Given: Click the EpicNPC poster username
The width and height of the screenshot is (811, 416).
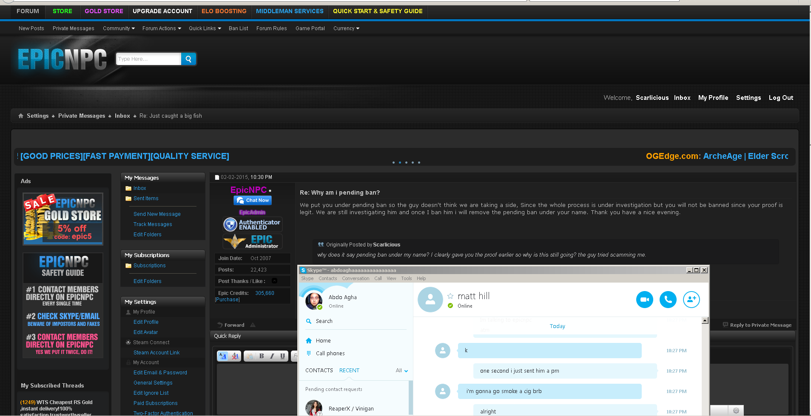Looking at the screenshot, I should (x=248, y=190).
